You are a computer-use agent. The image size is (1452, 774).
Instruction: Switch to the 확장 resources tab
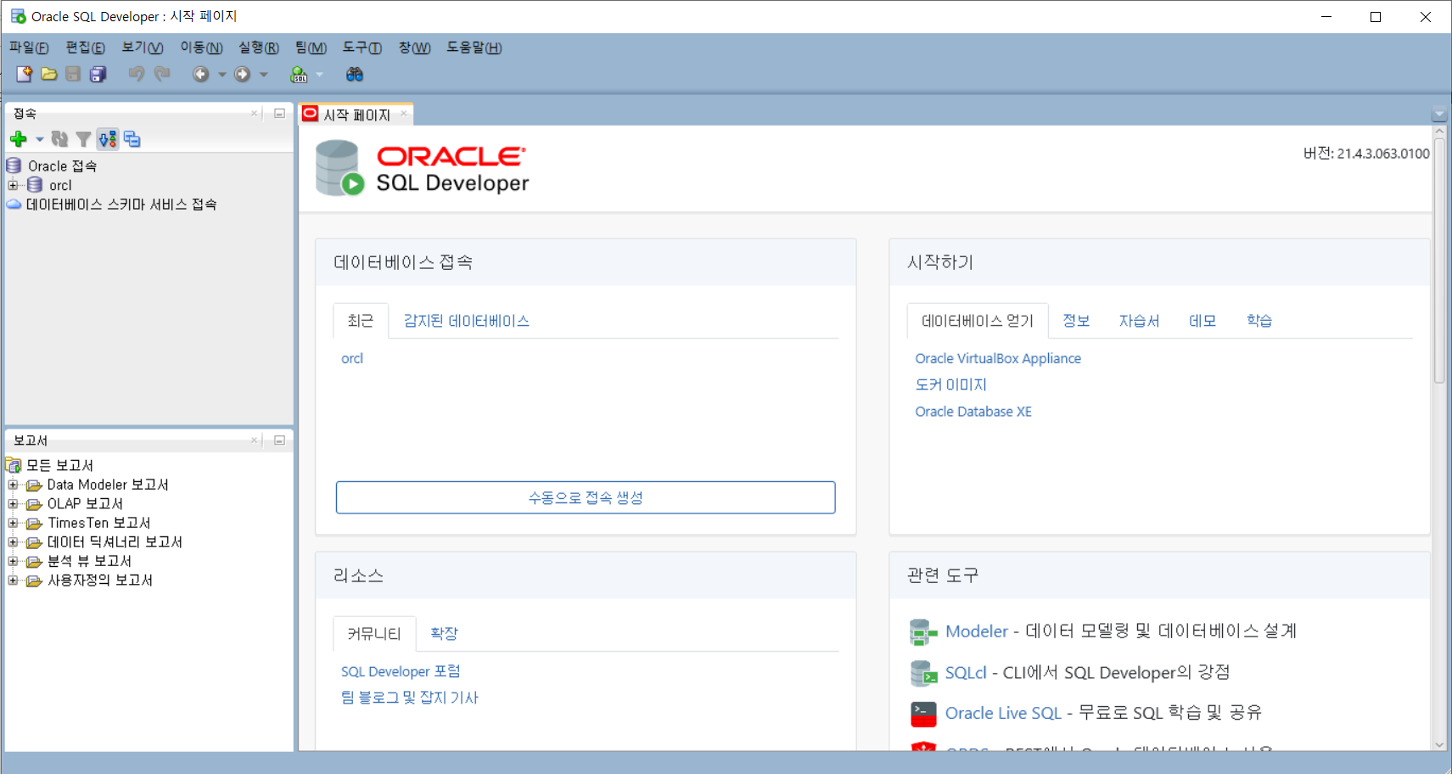(x=444, y=633)
